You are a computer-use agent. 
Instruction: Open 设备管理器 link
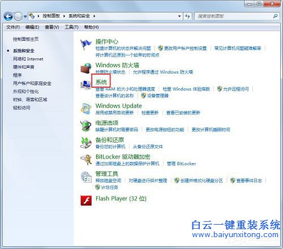click(158, 96)
